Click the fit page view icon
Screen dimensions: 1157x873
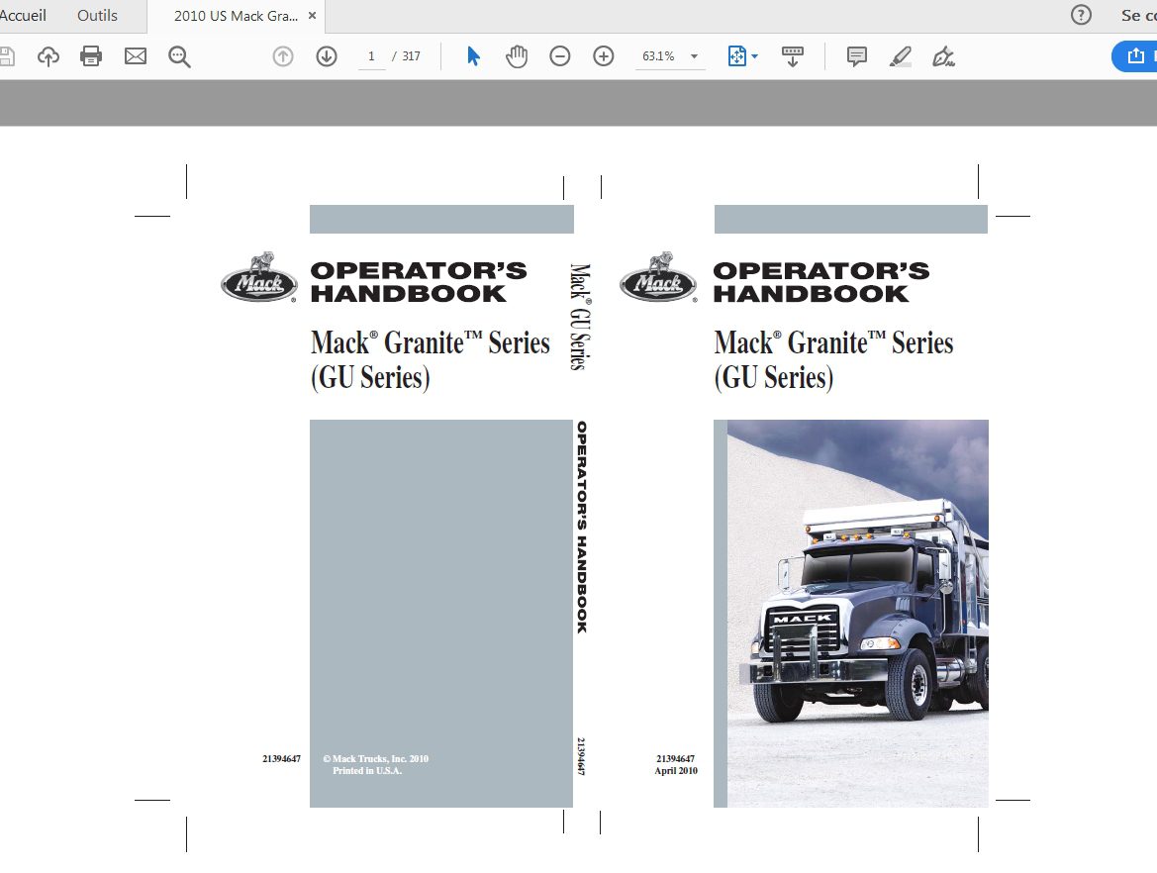[x=737, y=56]
